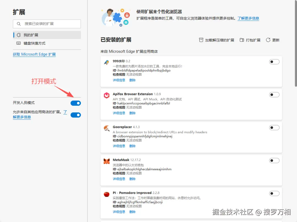Remove Apifox Browser Extension via 删除
The image size is (297, 222).
point(132,113)
